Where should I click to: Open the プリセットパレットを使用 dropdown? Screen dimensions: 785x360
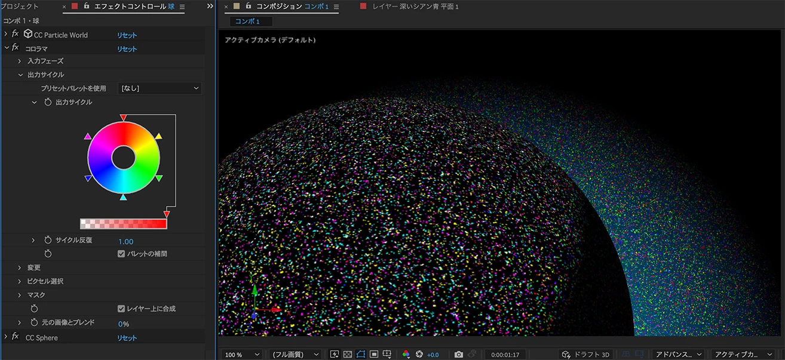click(x=160, y=88)
